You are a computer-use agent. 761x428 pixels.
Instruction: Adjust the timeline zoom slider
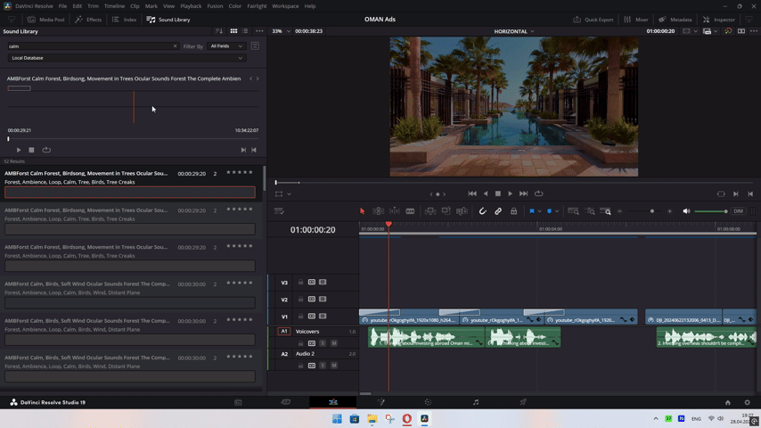644,211
